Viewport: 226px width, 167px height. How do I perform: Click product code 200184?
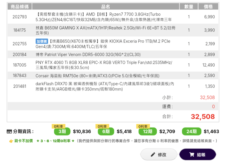[20, 54]
